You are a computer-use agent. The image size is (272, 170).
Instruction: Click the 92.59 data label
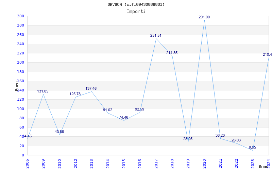(x=140, y=109)
